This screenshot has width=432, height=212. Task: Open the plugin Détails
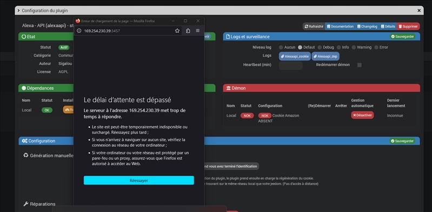tap(388, 26)
